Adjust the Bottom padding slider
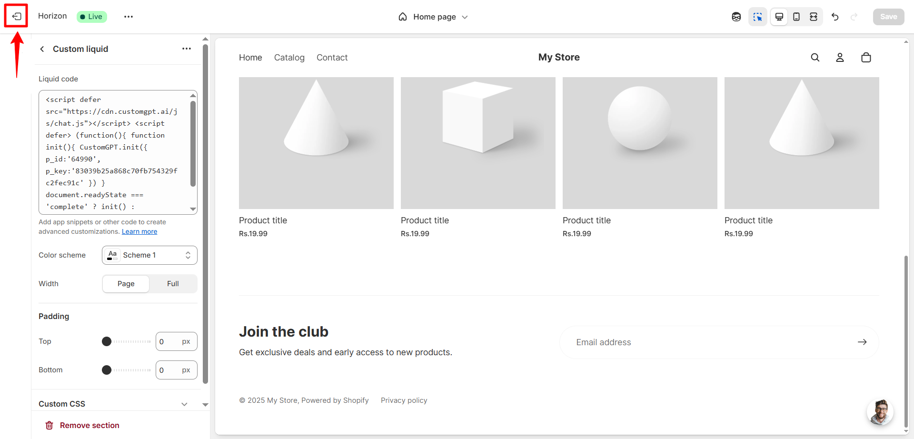 pos(127,370)
